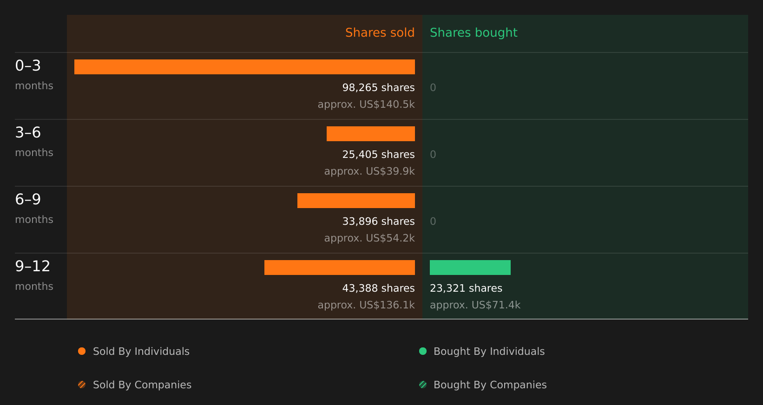Select the Sold By Individuals legend label

[x=141, y=352]
